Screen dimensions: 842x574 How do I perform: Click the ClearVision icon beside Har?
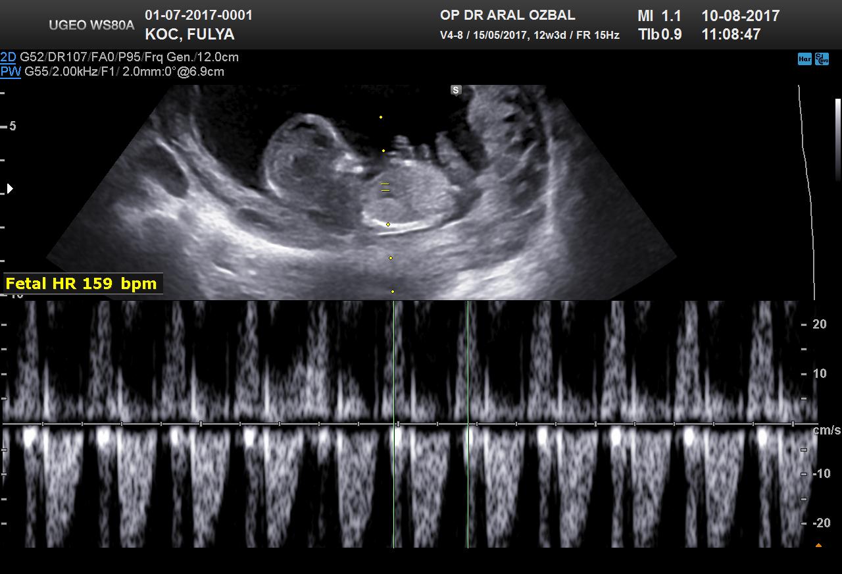pos(822,59)
